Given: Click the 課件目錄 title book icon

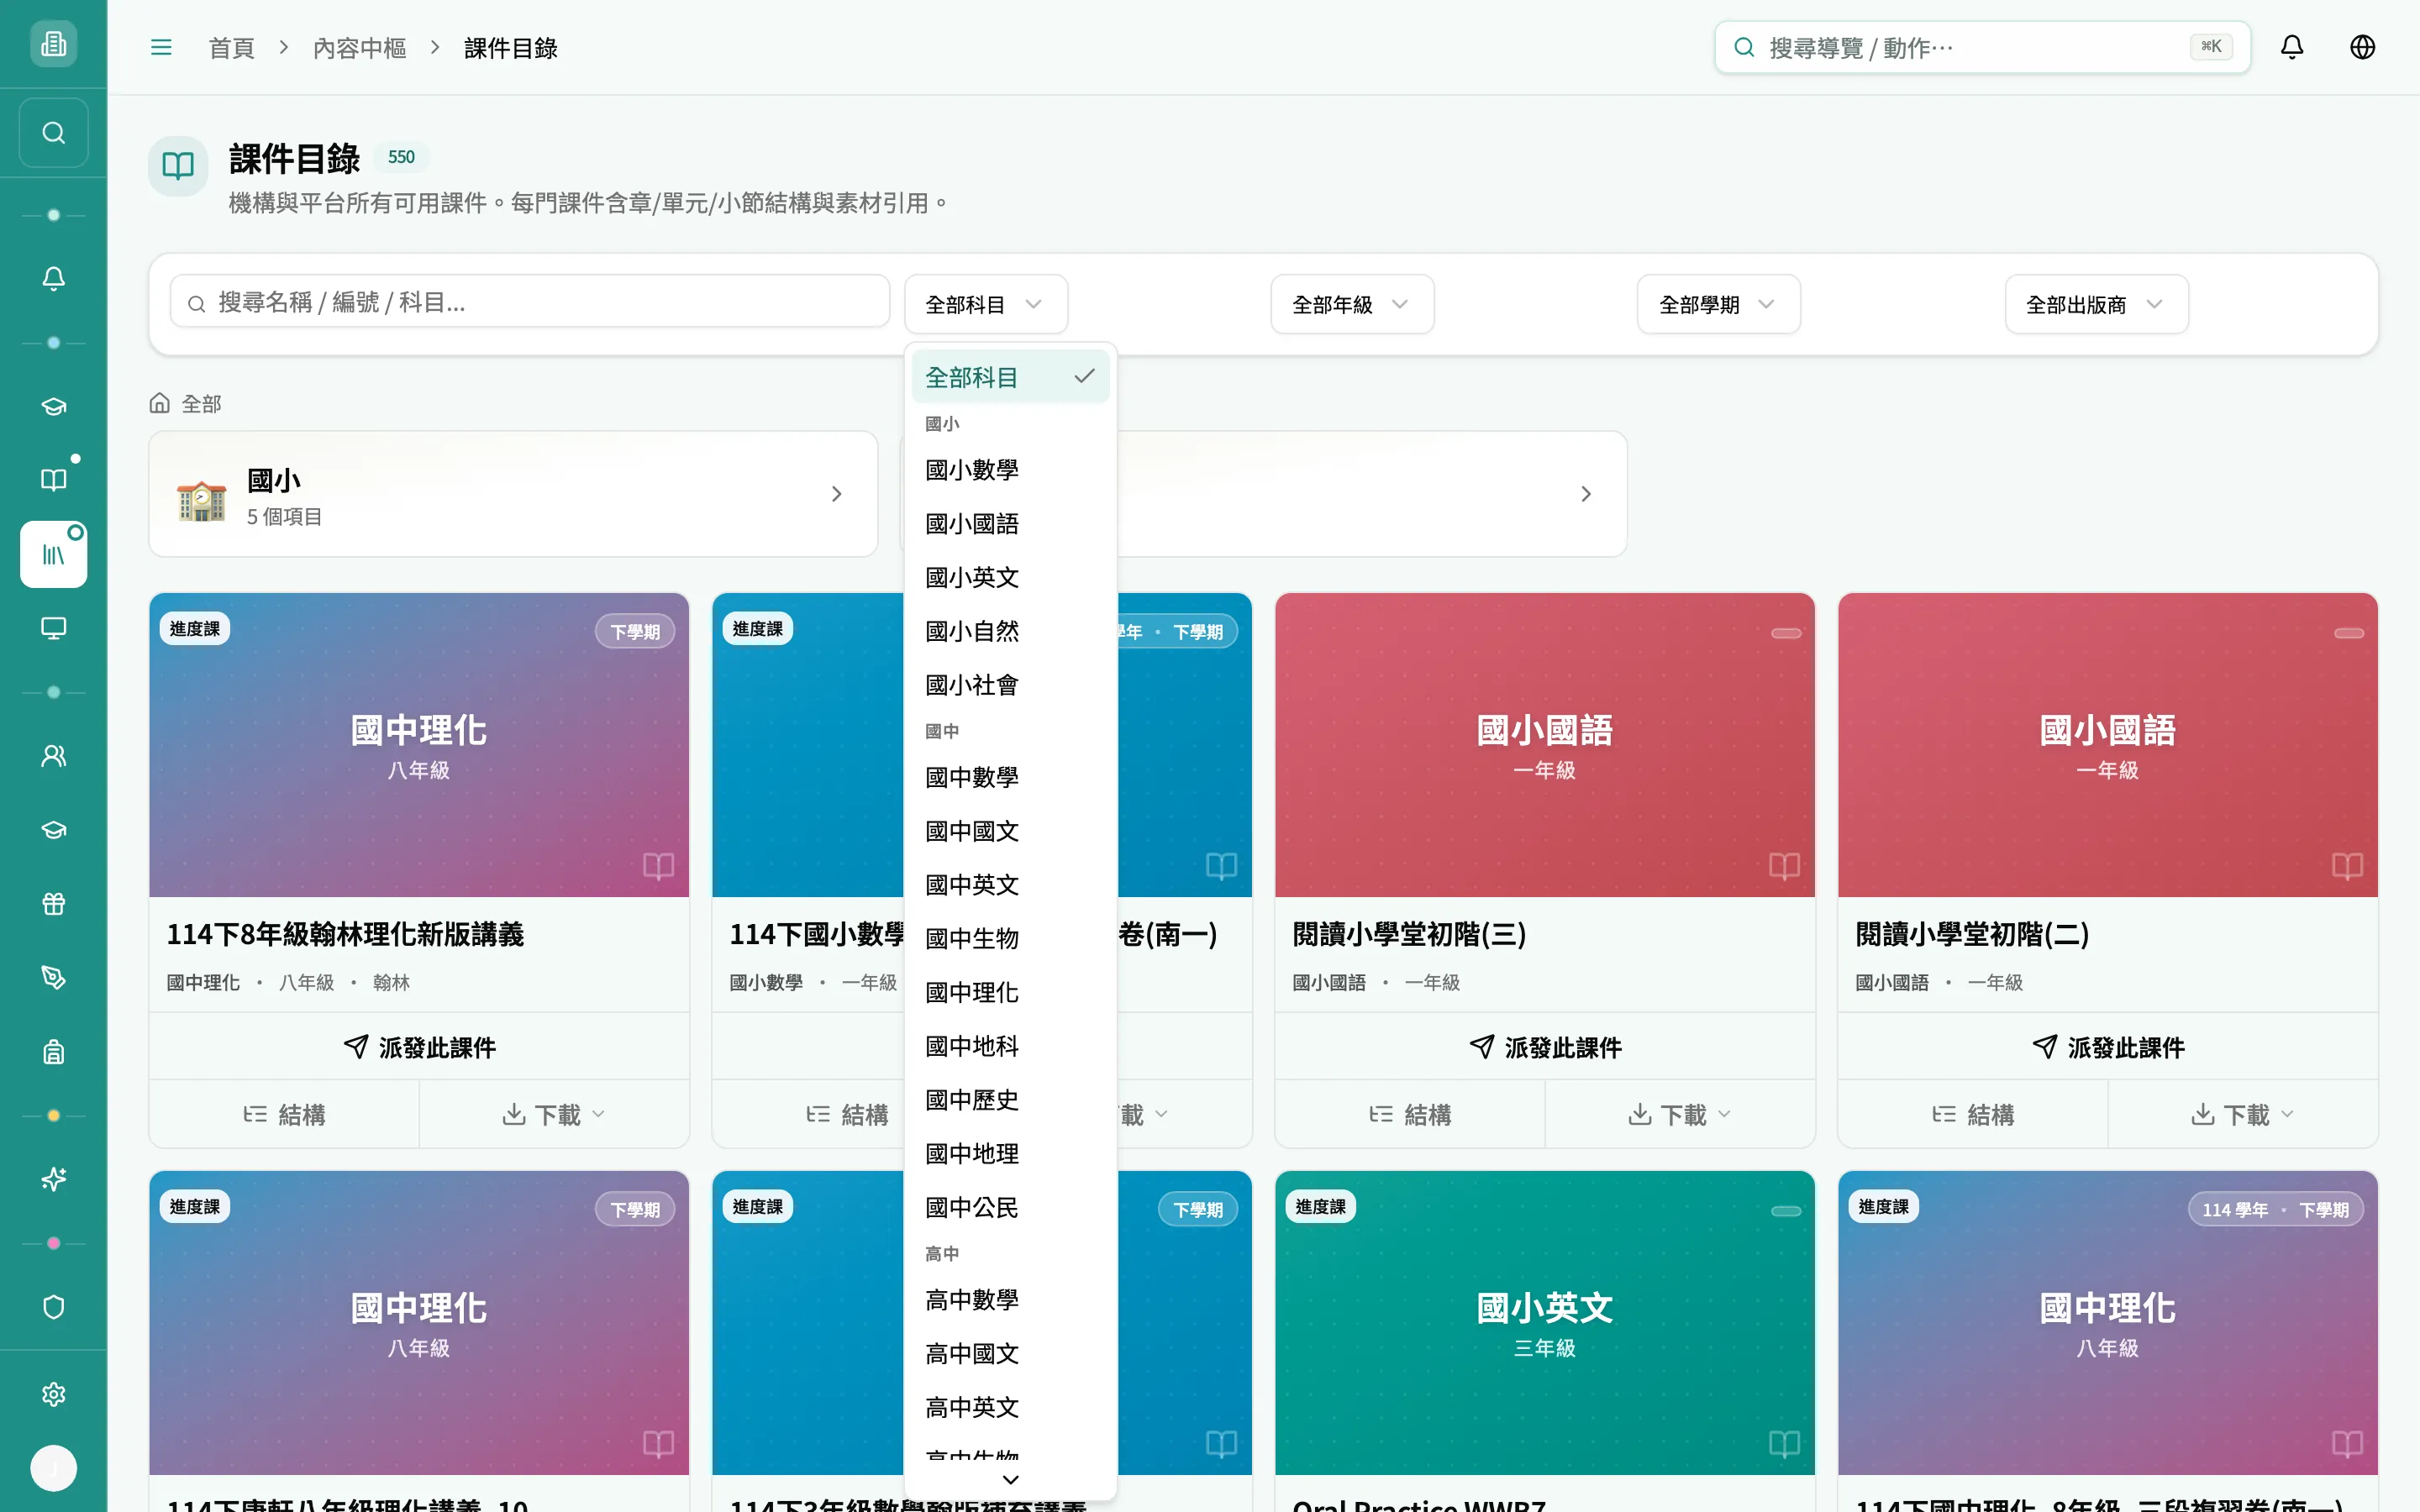Looking at the screenshot, I should [178, 166].
